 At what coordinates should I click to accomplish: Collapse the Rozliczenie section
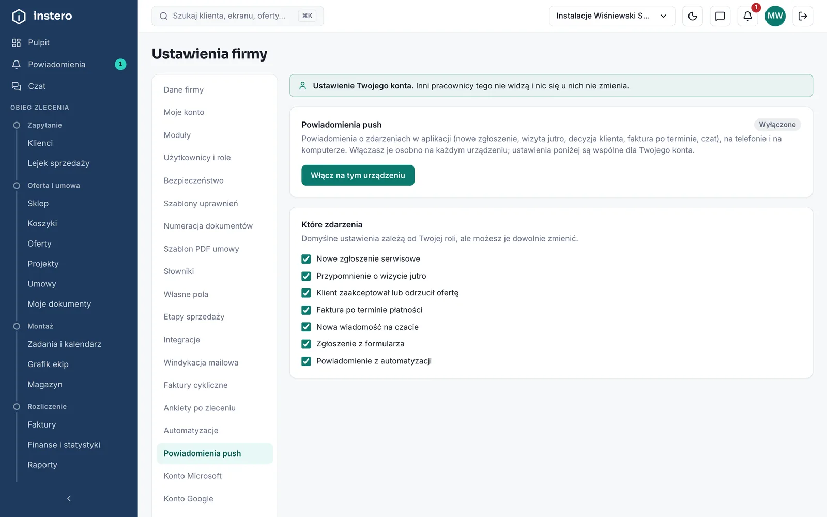[47, 406]
